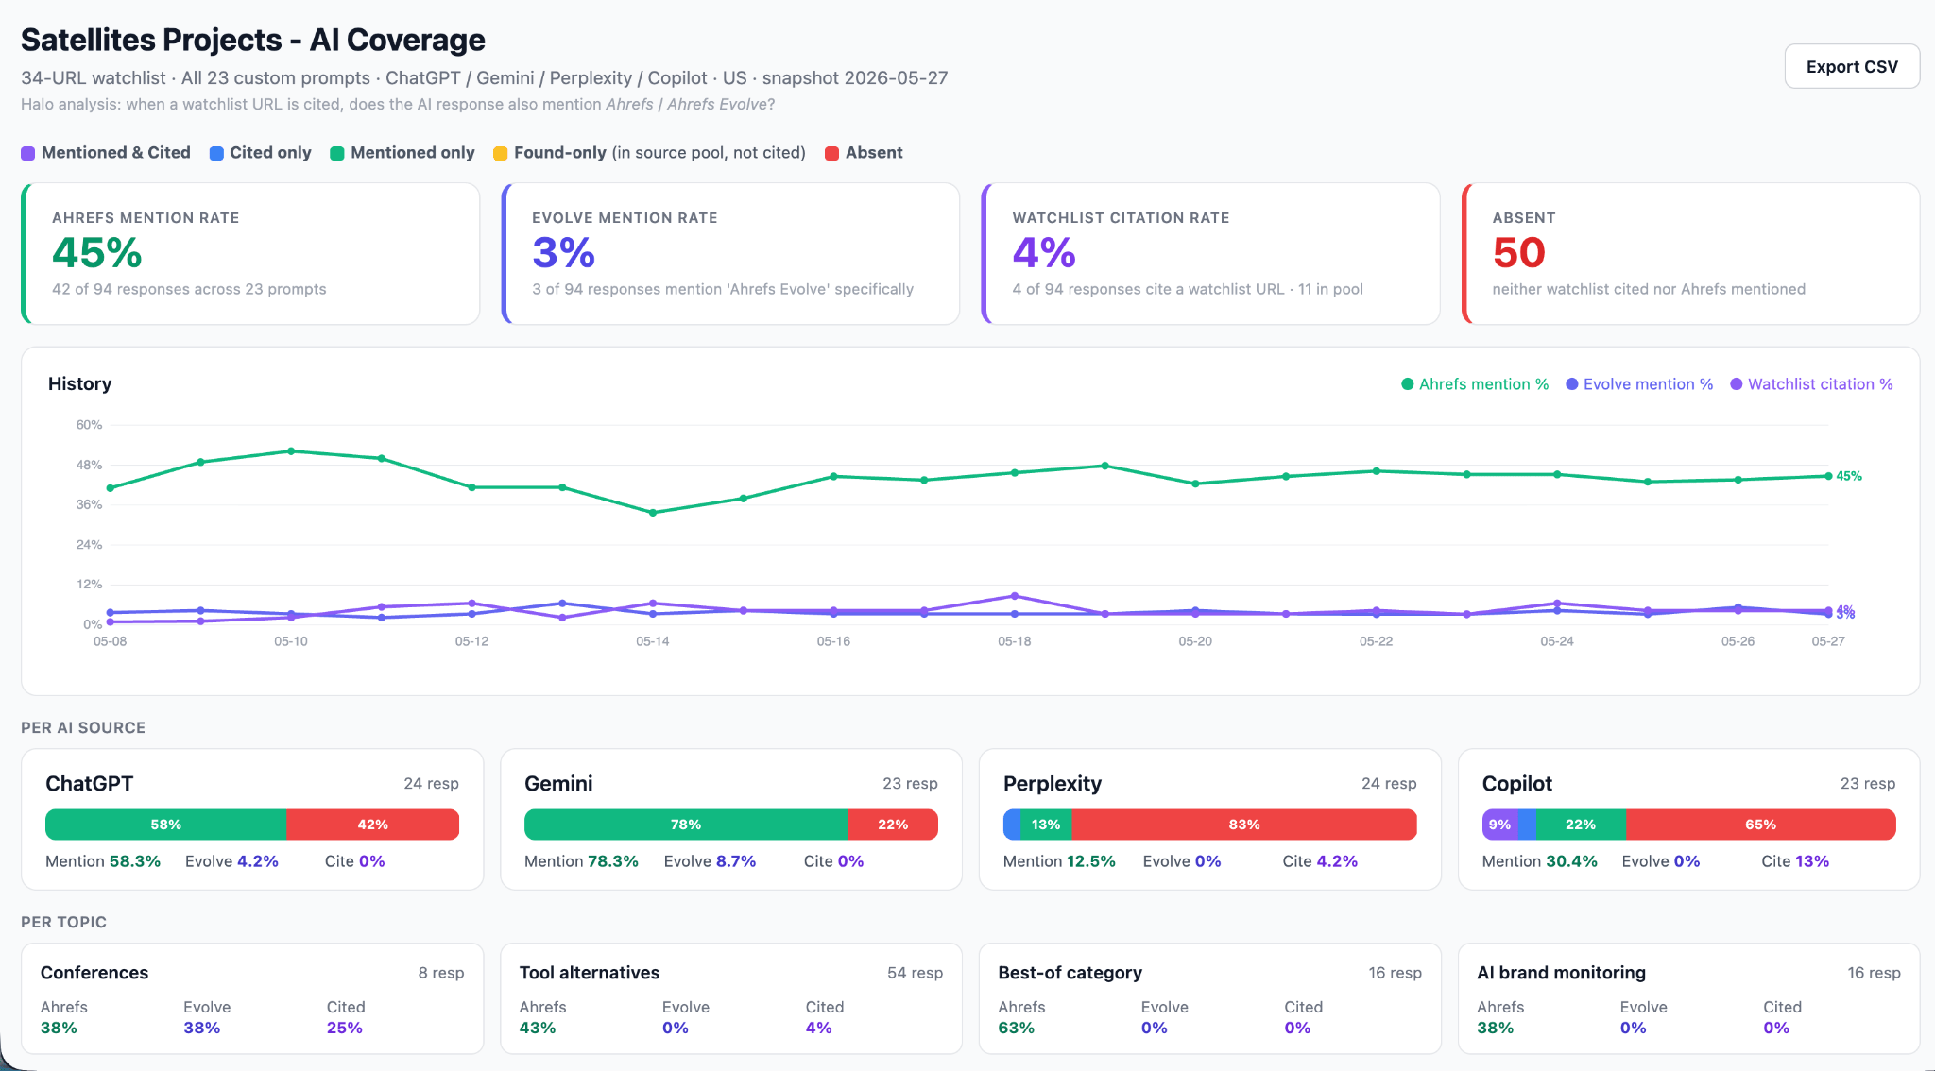
Task: Click Best-of category Ahrefs 63% value
Action: pyautogui.click(x=1017, y=1028)
